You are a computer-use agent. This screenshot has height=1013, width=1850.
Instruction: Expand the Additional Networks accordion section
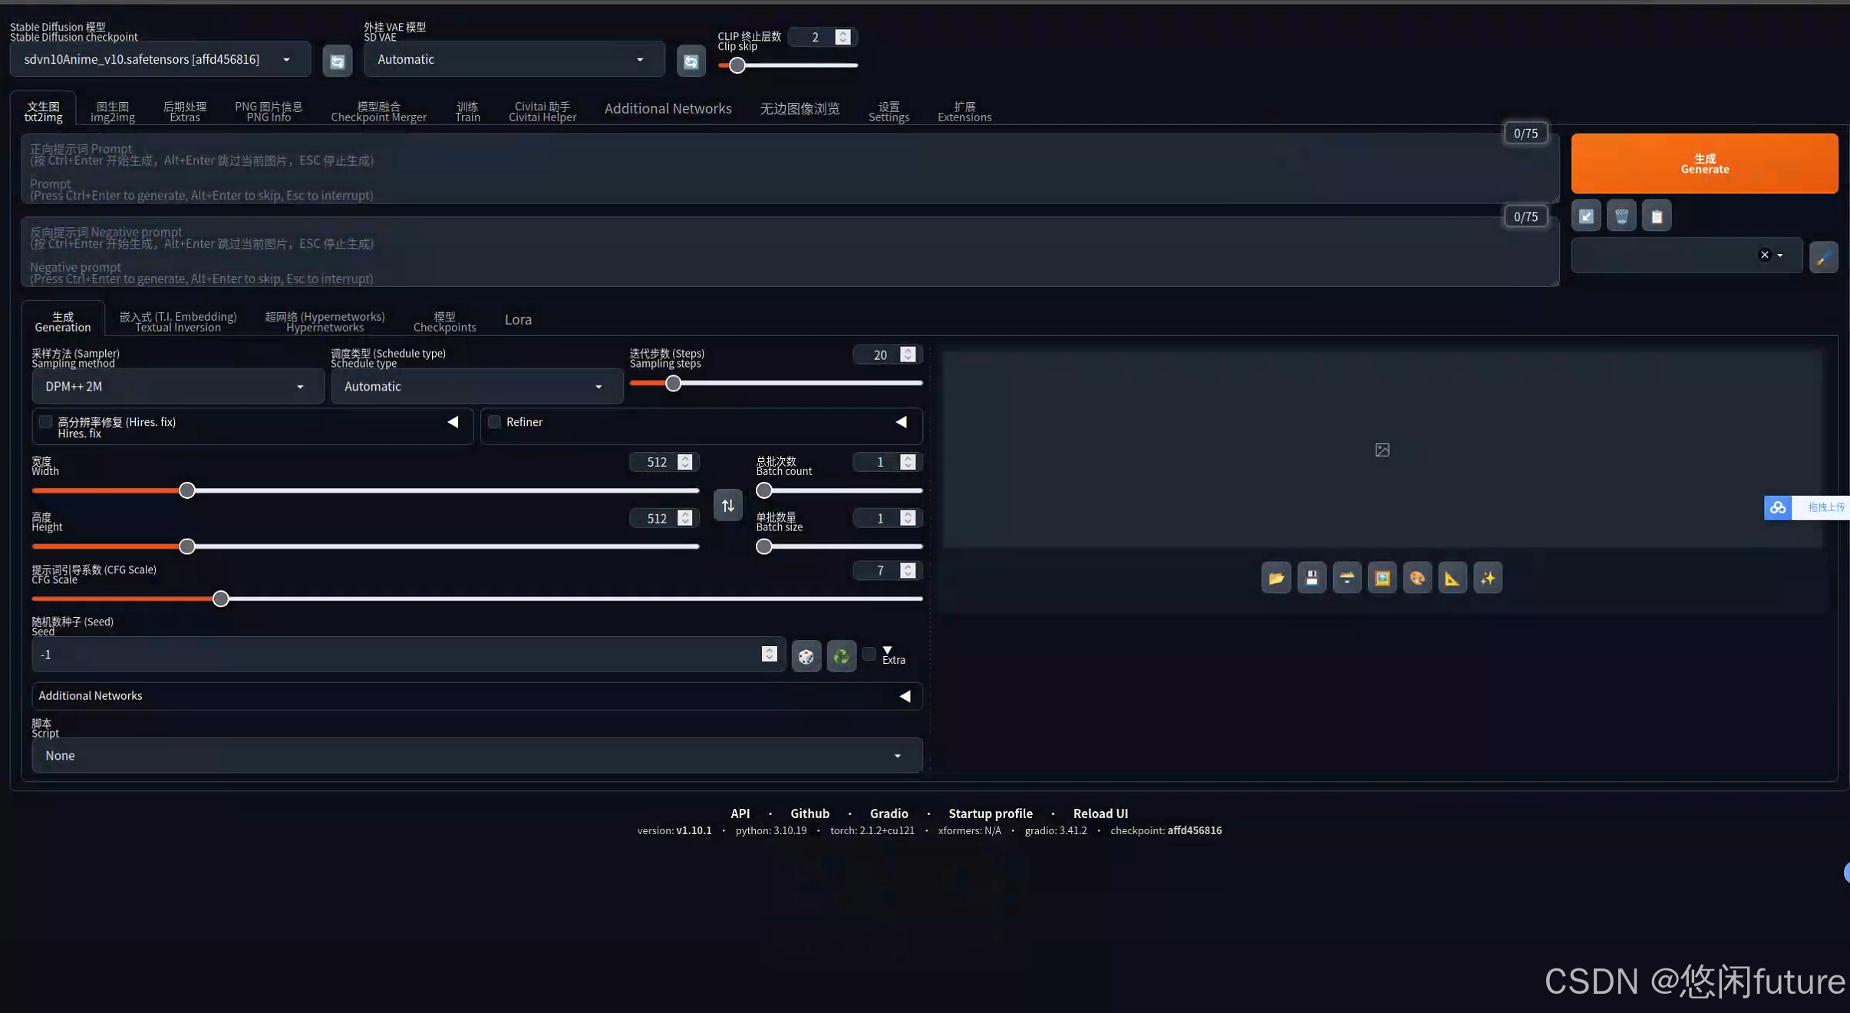476,695
